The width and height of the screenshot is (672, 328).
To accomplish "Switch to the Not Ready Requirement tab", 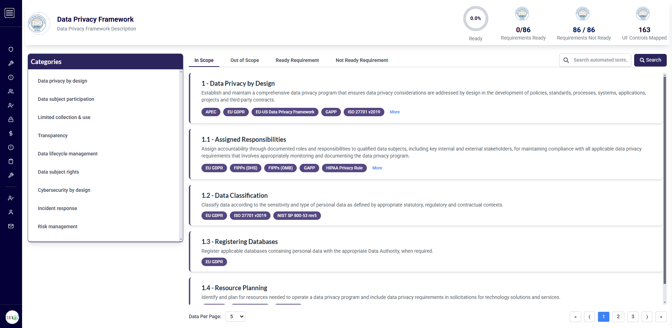I will pyautogui.click(x=362, y=60).
